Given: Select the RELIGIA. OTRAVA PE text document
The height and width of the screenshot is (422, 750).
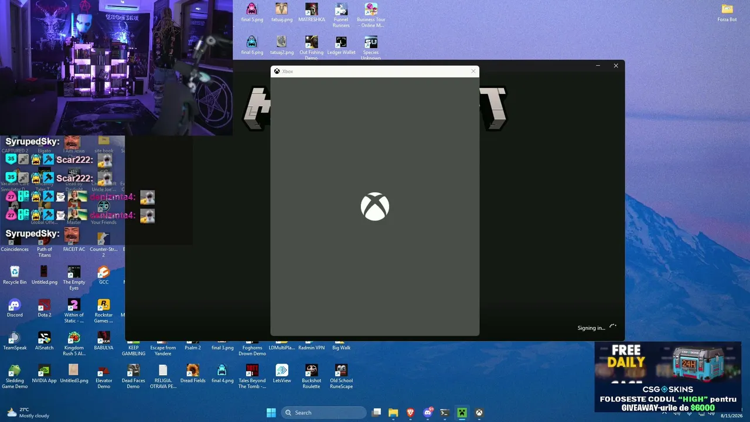Looking at the screenshot, I should click(163, 376).
